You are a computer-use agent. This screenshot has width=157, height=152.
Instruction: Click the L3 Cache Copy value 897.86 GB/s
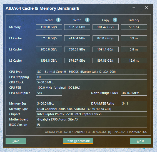click(x=106, y=61)
